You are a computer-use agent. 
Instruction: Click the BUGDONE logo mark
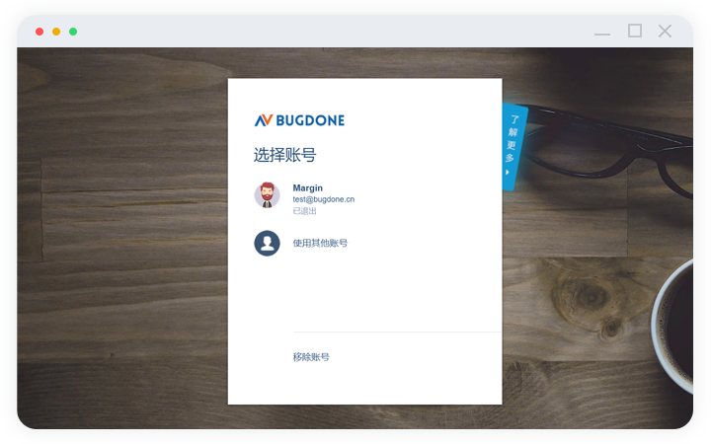263,120
